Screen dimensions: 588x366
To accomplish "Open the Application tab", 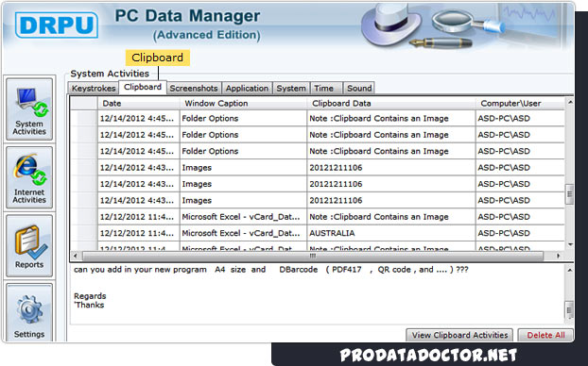I will coord(247,89).
